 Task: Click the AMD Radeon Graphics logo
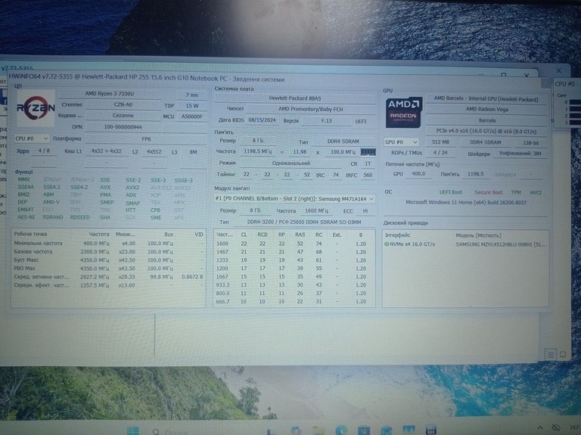pos(403,113)
